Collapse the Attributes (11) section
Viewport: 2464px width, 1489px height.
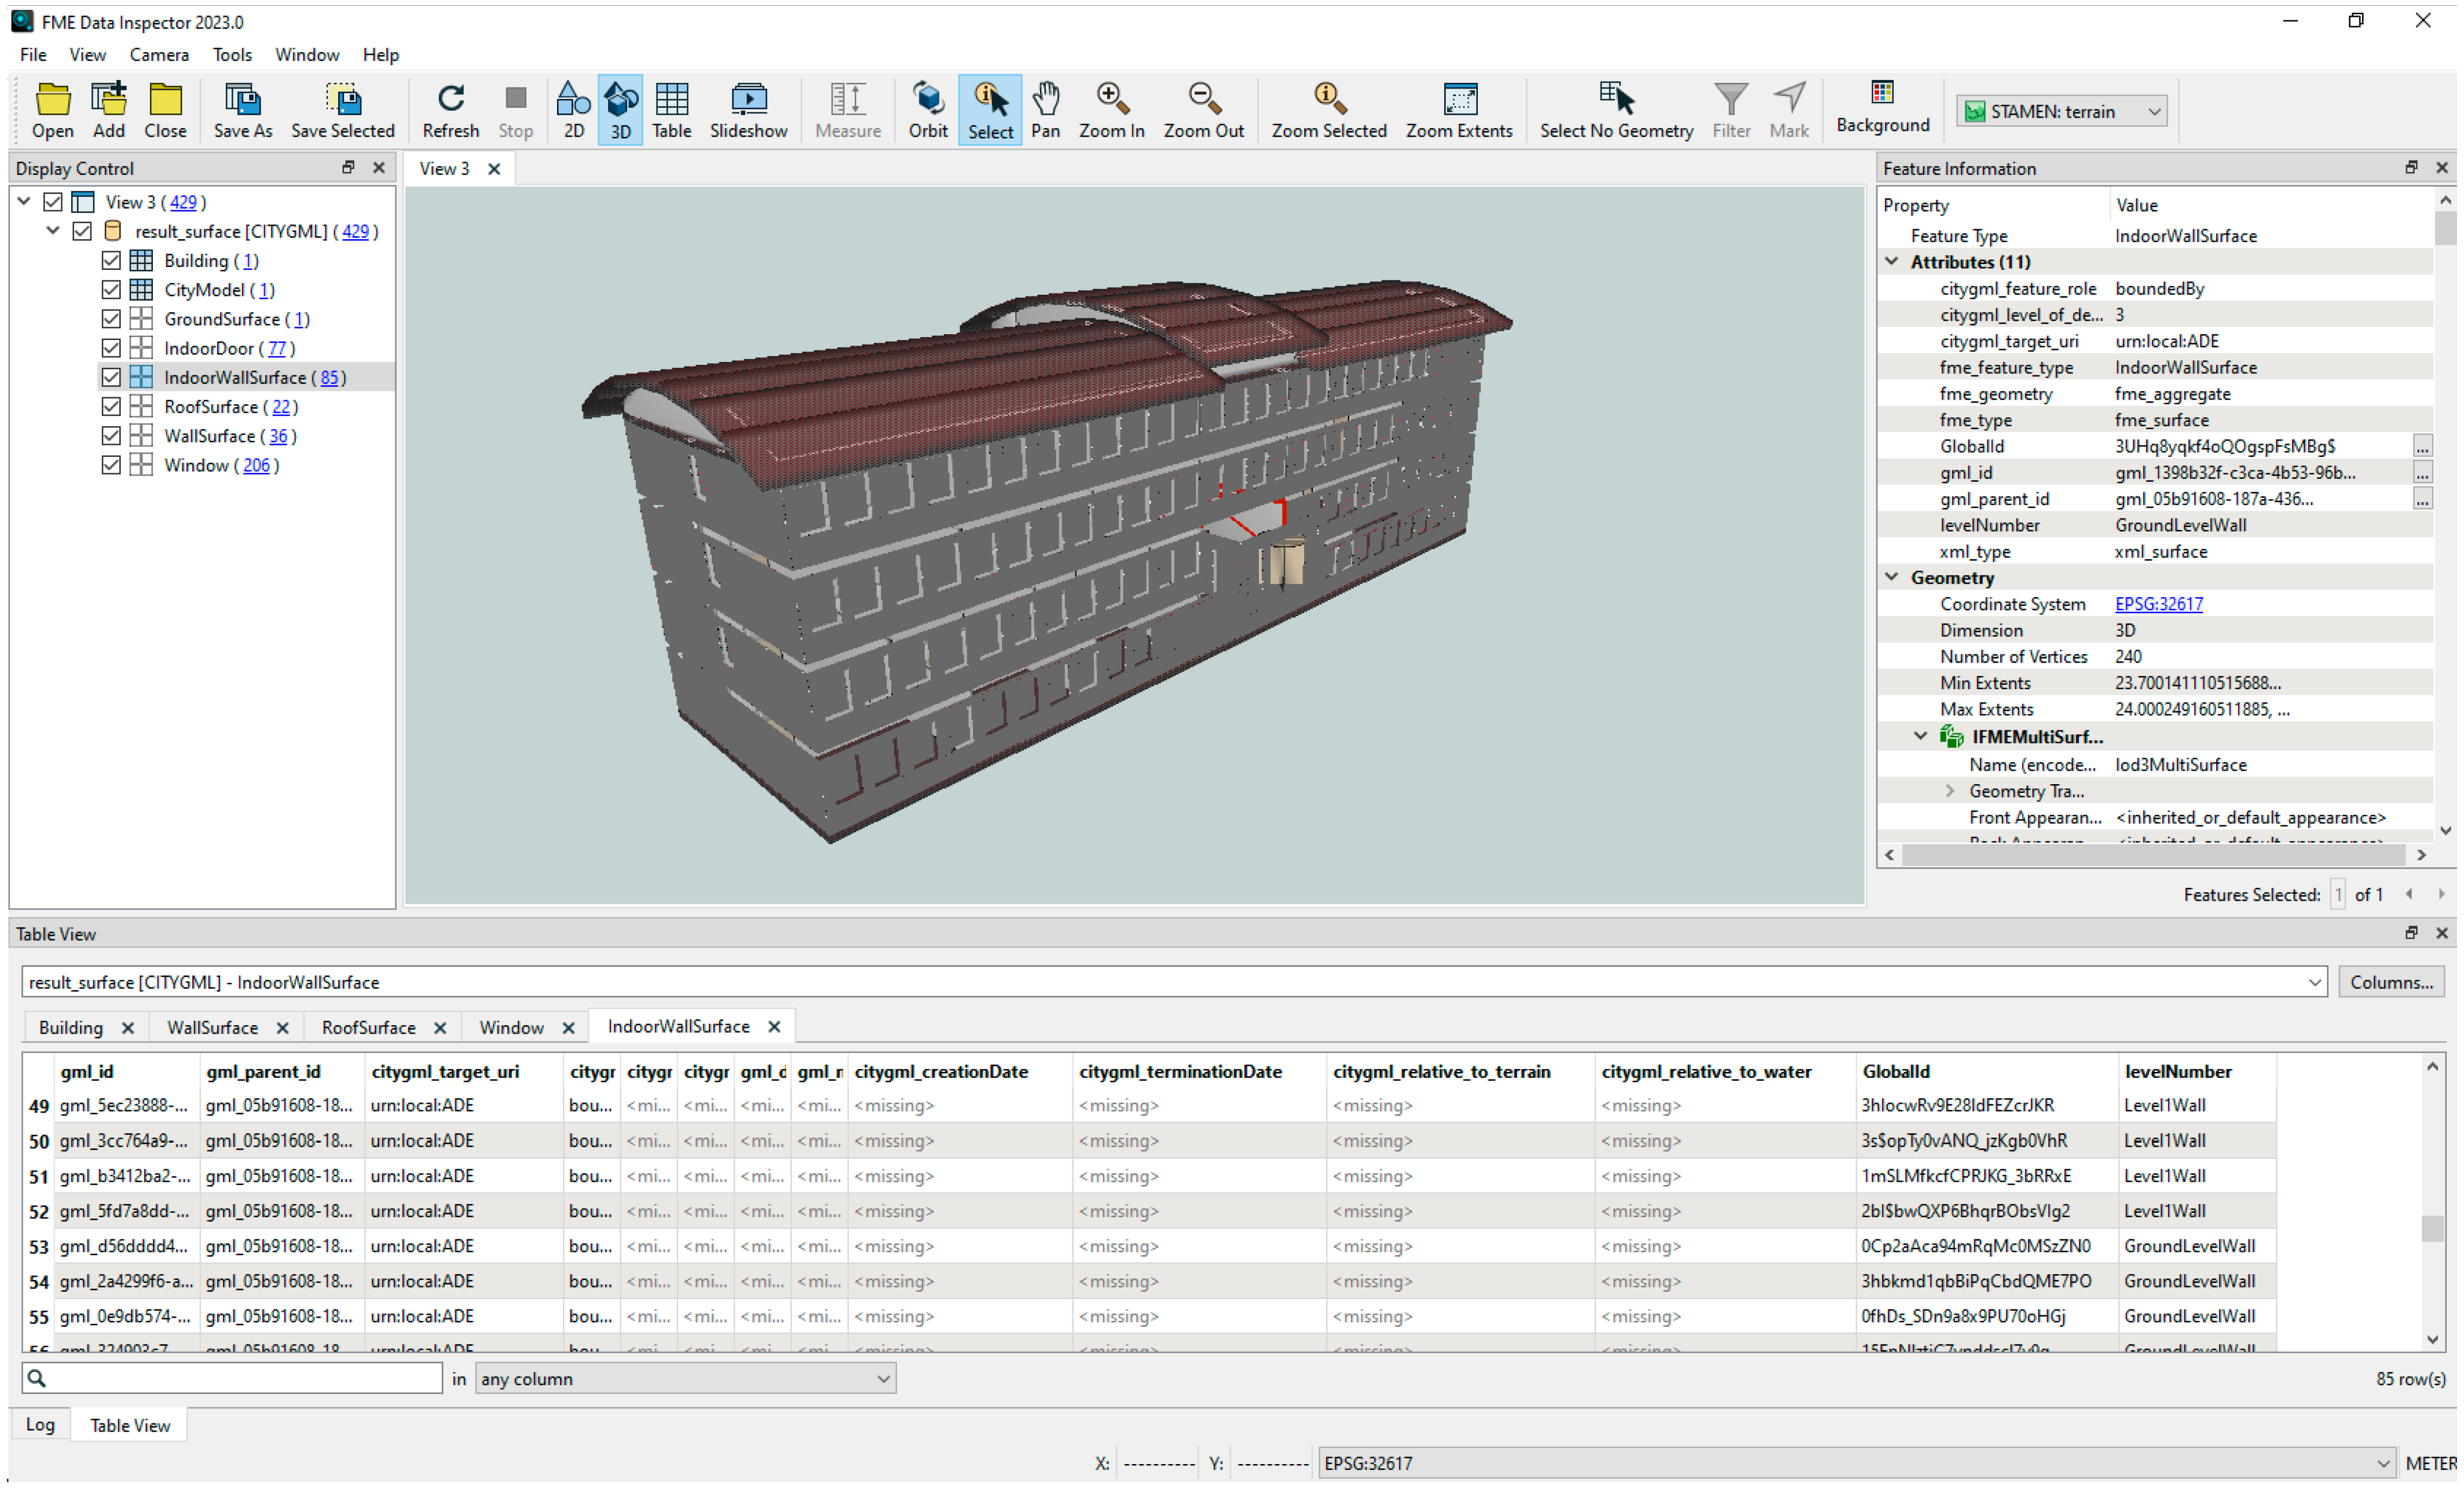(1892, 262)
